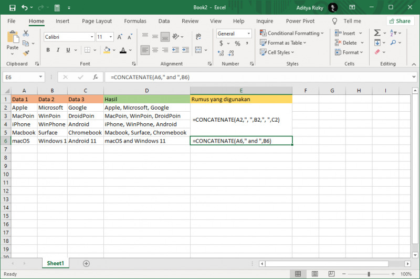Click the Format cells button

[x=349, y=52]
